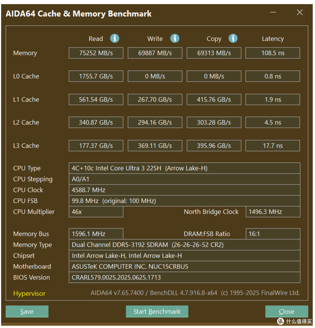
Task: Select L2 Cache write 294.16 GB/s
Action: (x=155, y=122)
